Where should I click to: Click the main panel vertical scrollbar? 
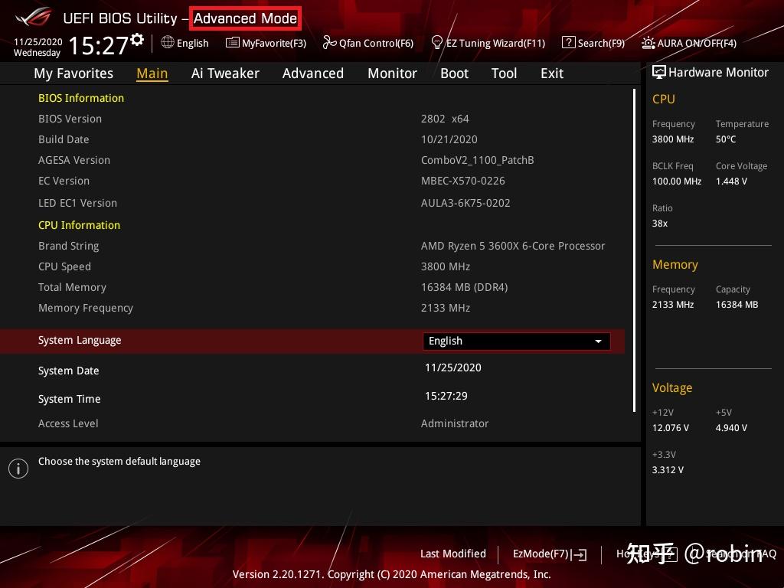(635, 250)
